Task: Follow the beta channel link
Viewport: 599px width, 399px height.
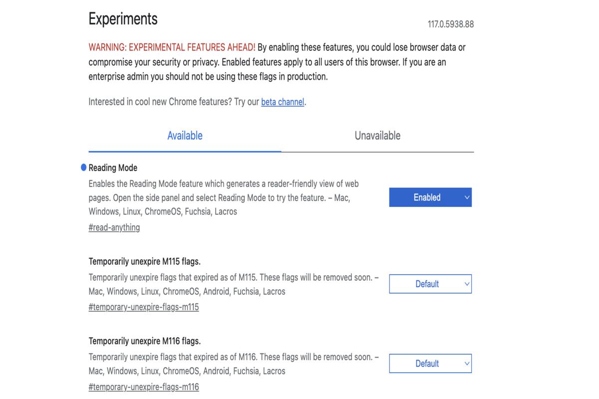Action: pos(283,102)
